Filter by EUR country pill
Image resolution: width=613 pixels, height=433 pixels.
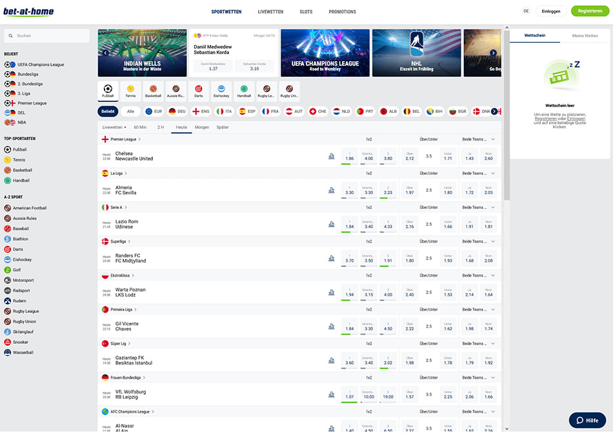(154, 112)
